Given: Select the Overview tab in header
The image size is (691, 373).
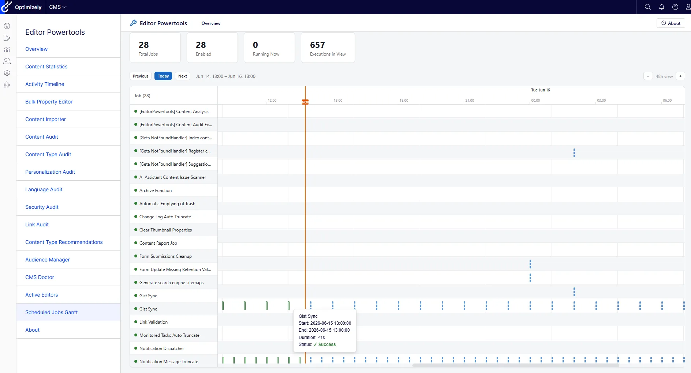Looking at the screenshot, I should point(211,23).
